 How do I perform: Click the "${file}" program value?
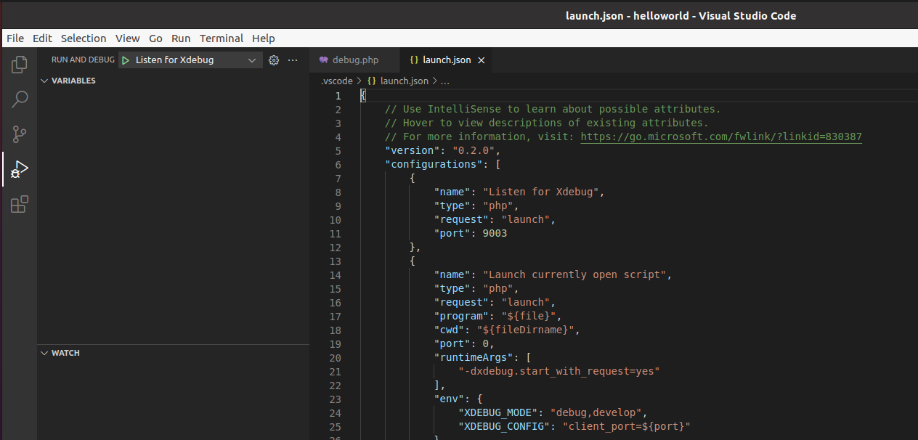click(x=527, y=316)
